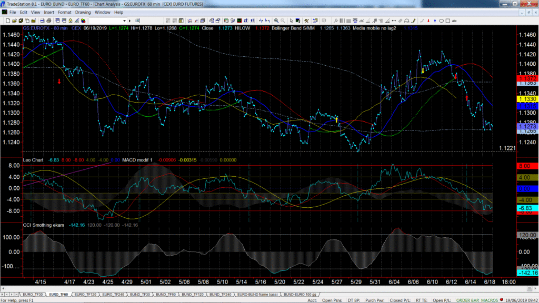Screen dimensions: 539x303
Task: Click the 'CCI Smothing ekam' indicator label
Action: click(x=43, y=225)
